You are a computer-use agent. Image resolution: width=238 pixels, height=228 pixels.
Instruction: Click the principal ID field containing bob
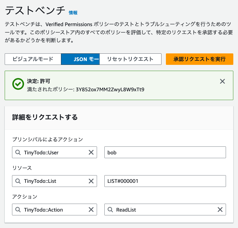coord(165,152)
